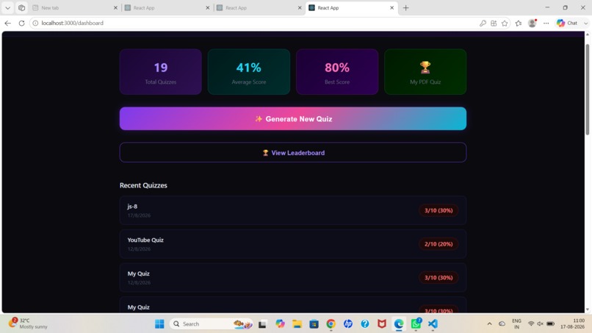Open the Wi-Fi network tray icon
This screenshot has width=592, height=333.
click(531, 324)
